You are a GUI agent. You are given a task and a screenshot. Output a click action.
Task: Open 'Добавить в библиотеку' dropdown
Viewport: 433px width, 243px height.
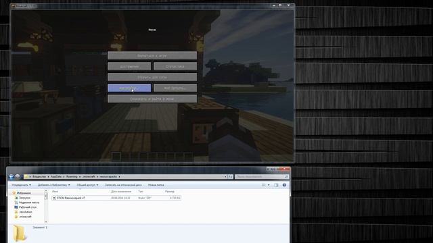(54, 185)
